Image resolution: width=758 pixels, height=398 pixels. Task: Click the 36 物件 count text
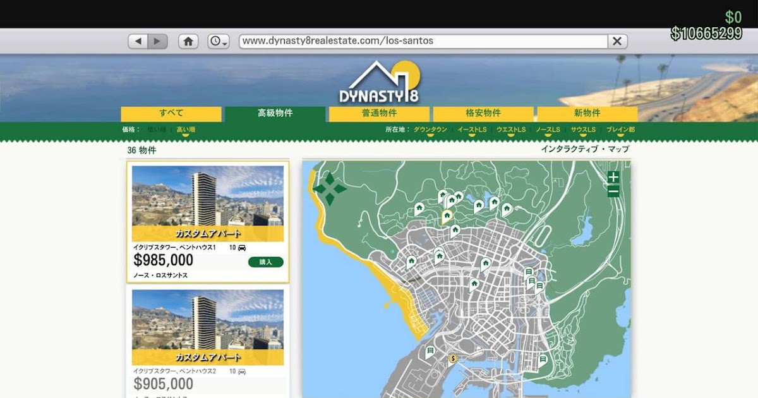click(x=141, y=150)
